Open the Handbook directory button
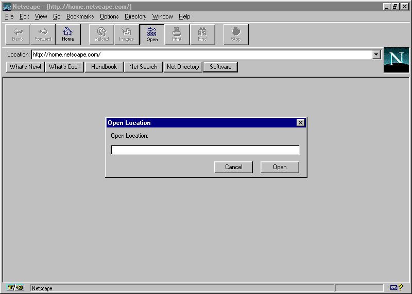Viewport: 412px width, 294px height. coord(104,67)
